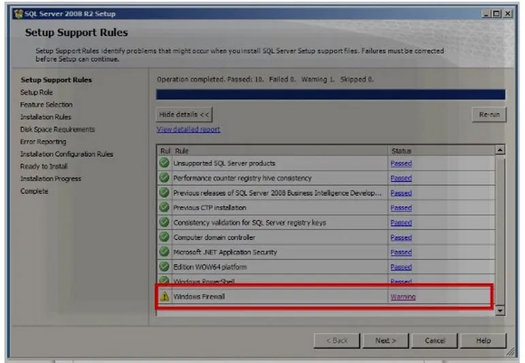Maximize the SQL Server Setup window
525x363 pixels.
pos(497,14)
